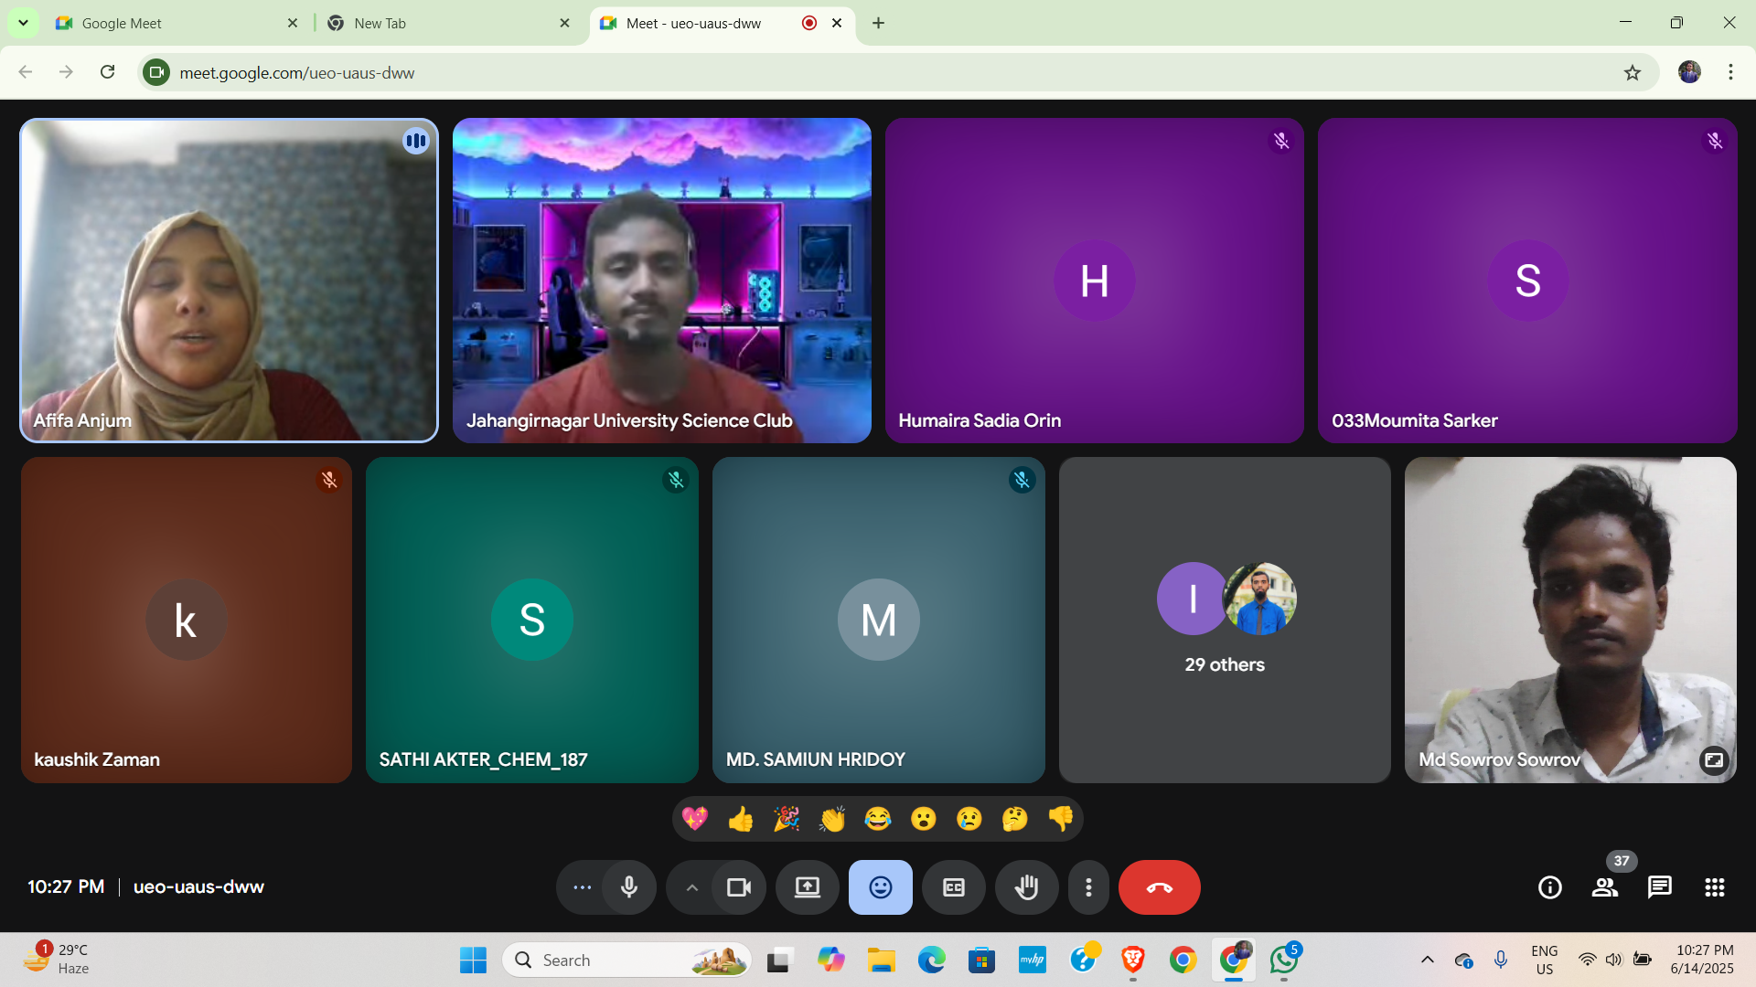The width and height of the screenshot is (1756, 987).
Task: Show the participants list icon
Action: click(1604, 887)
